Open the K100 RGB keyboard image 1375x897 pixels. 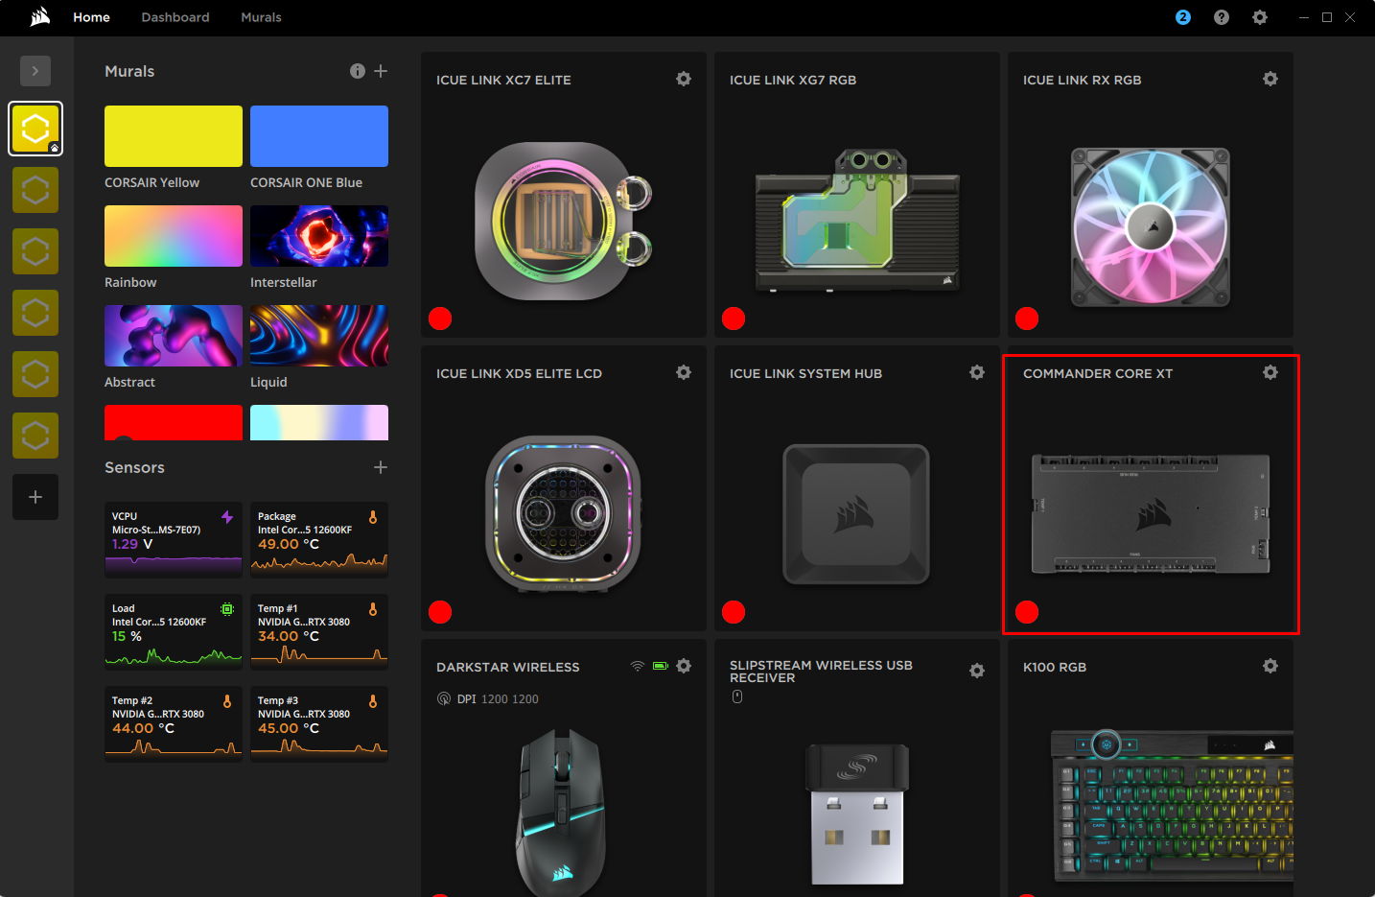pyautogui.click(x=1172, y=806)
